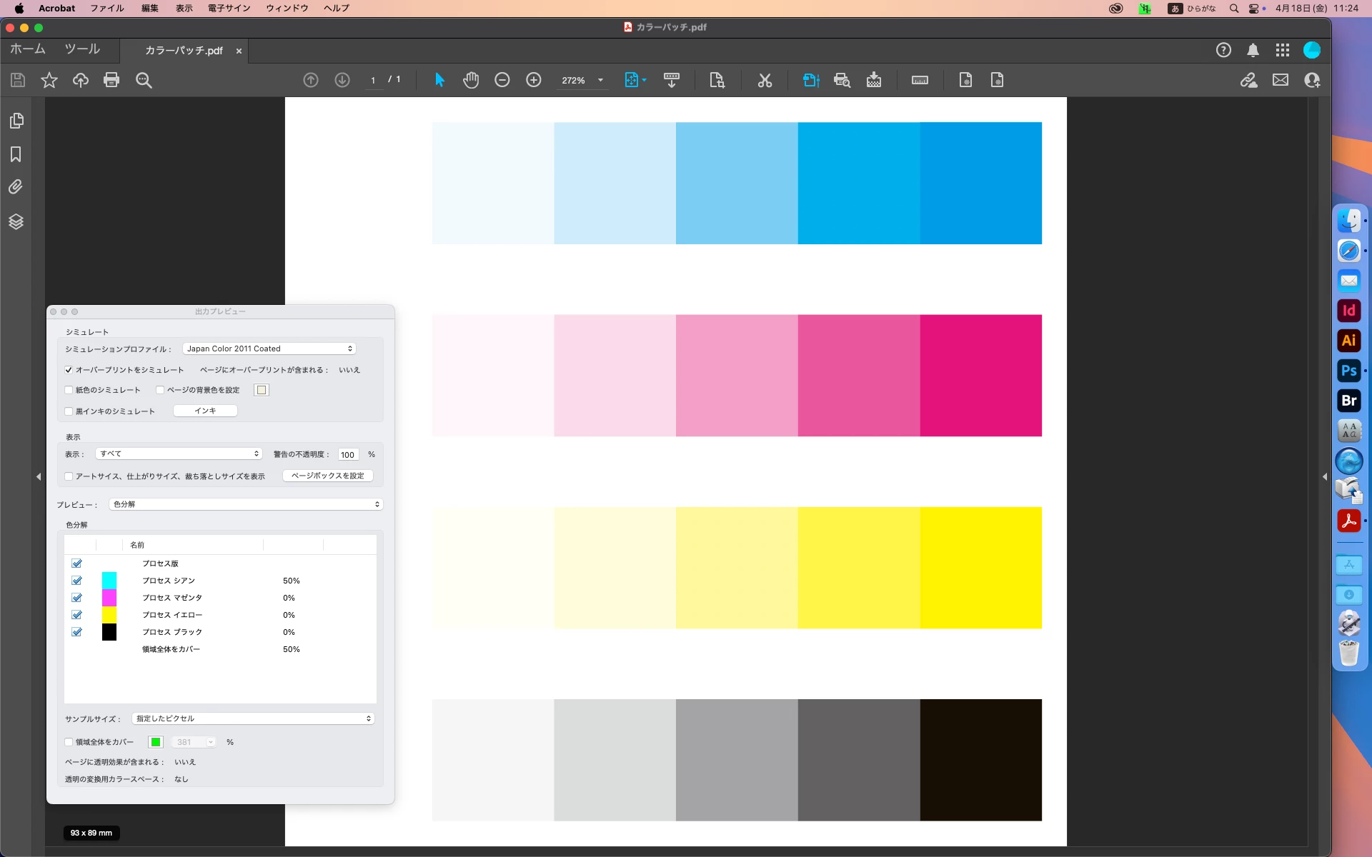Toggle プロセス シアン separation checkbox
This screenshot has width=1372, height=857.
76,581
